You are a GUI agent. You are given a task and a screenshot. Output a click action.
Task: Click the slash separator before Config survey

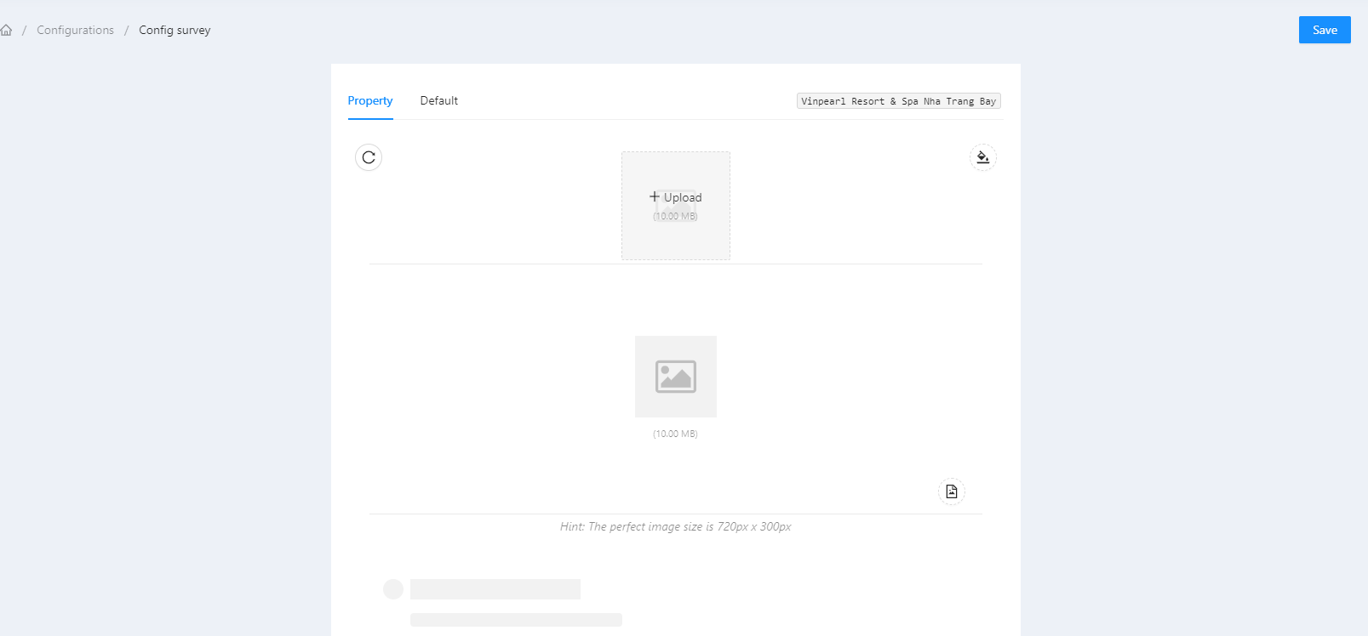pos(126,30)
